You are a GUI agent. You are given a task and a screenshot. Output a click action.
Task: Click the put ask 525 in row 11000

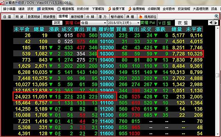coord(136,97)
